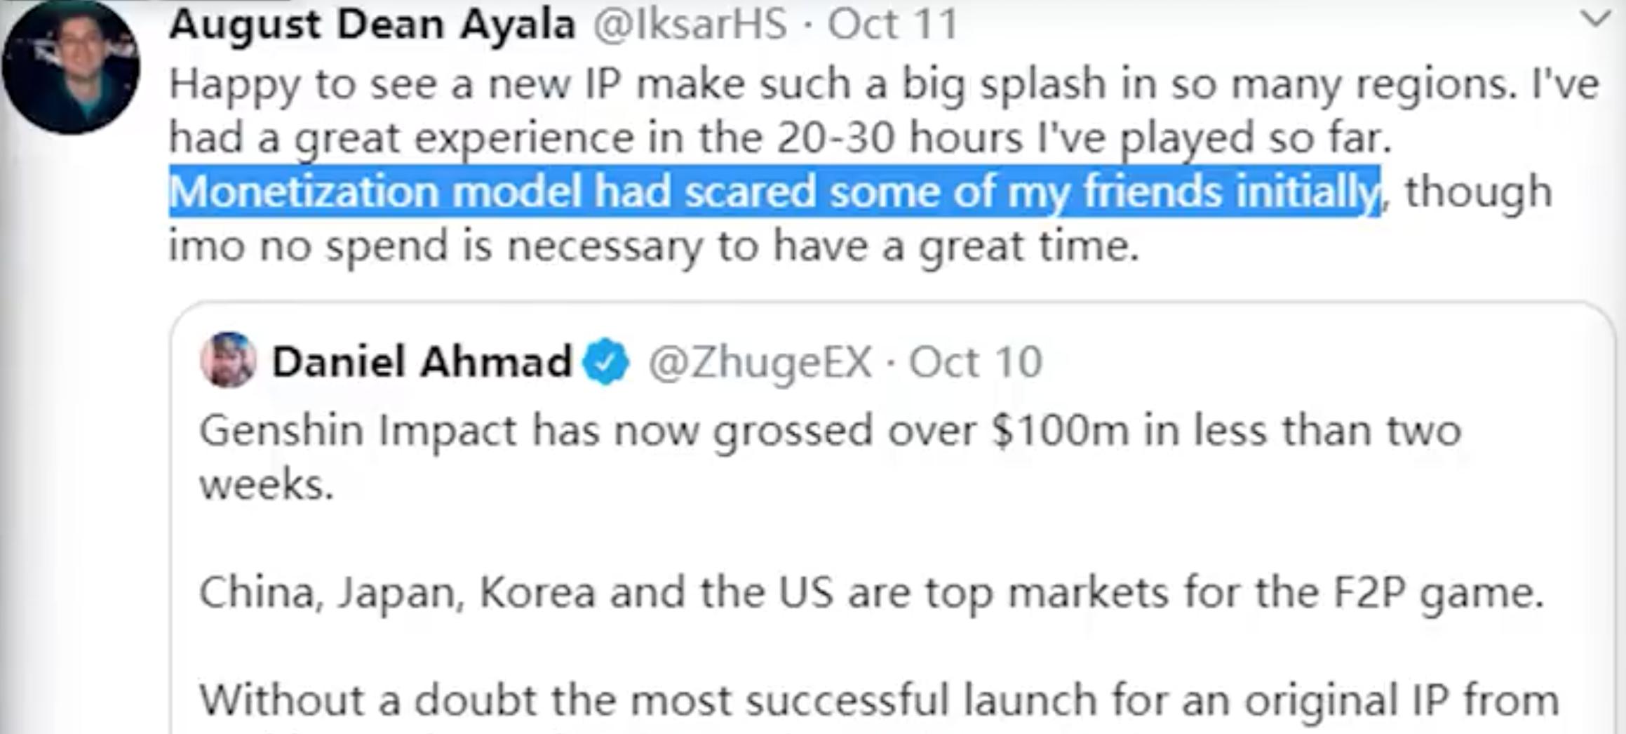Open the Oct 10 quoted tweet timestamp
The image size is (1626, 734).
pos(976,362)
